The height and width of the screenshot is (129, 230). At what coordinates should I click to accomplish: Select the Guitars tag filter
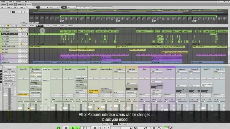[54, 26]
